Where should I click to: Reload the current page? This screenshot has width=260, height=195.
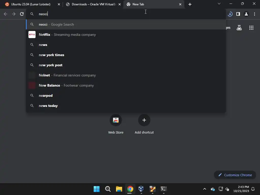tap(22, 14)
